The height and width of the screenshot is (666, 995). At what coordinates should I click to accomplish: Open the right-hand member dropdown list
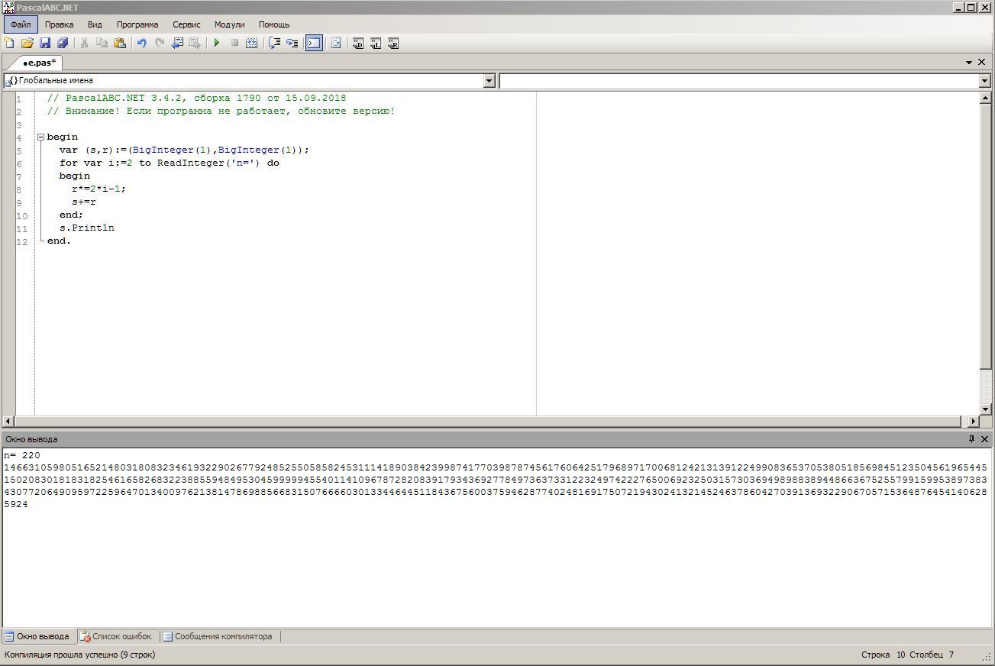pyautogui.click(x=984, y=81)
